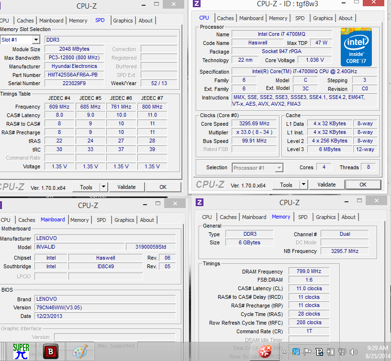Screen dimensions: 391x361
Task: Click the serial number field 223029F9
Action: pyautogui.click(x=74, y=83)
